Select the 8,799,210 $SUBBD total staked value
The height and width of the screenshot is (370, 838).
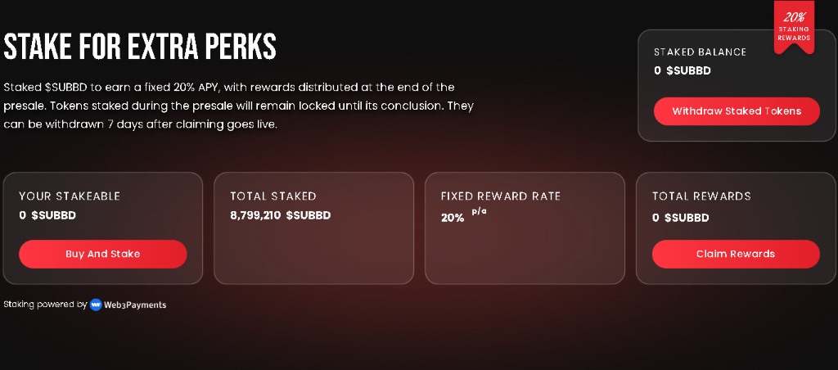(280, 215)
